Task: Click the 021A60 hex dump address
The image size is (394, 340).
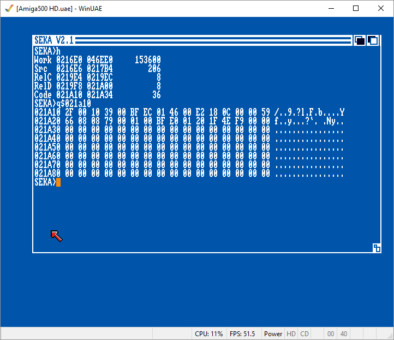Action: pos(47,156)
